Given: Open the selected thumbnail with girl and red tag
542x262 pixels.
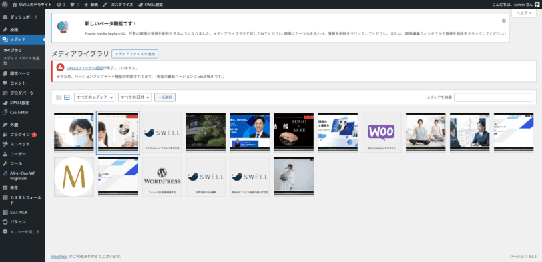Looking at the screenshot, I should (118, 133).
